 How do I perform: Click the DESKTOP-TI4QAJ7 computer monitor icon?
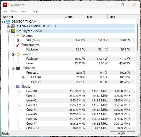[x=8, y=22]
